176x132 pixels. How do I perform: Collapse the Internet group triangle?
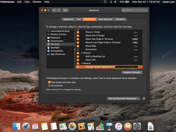82,53
